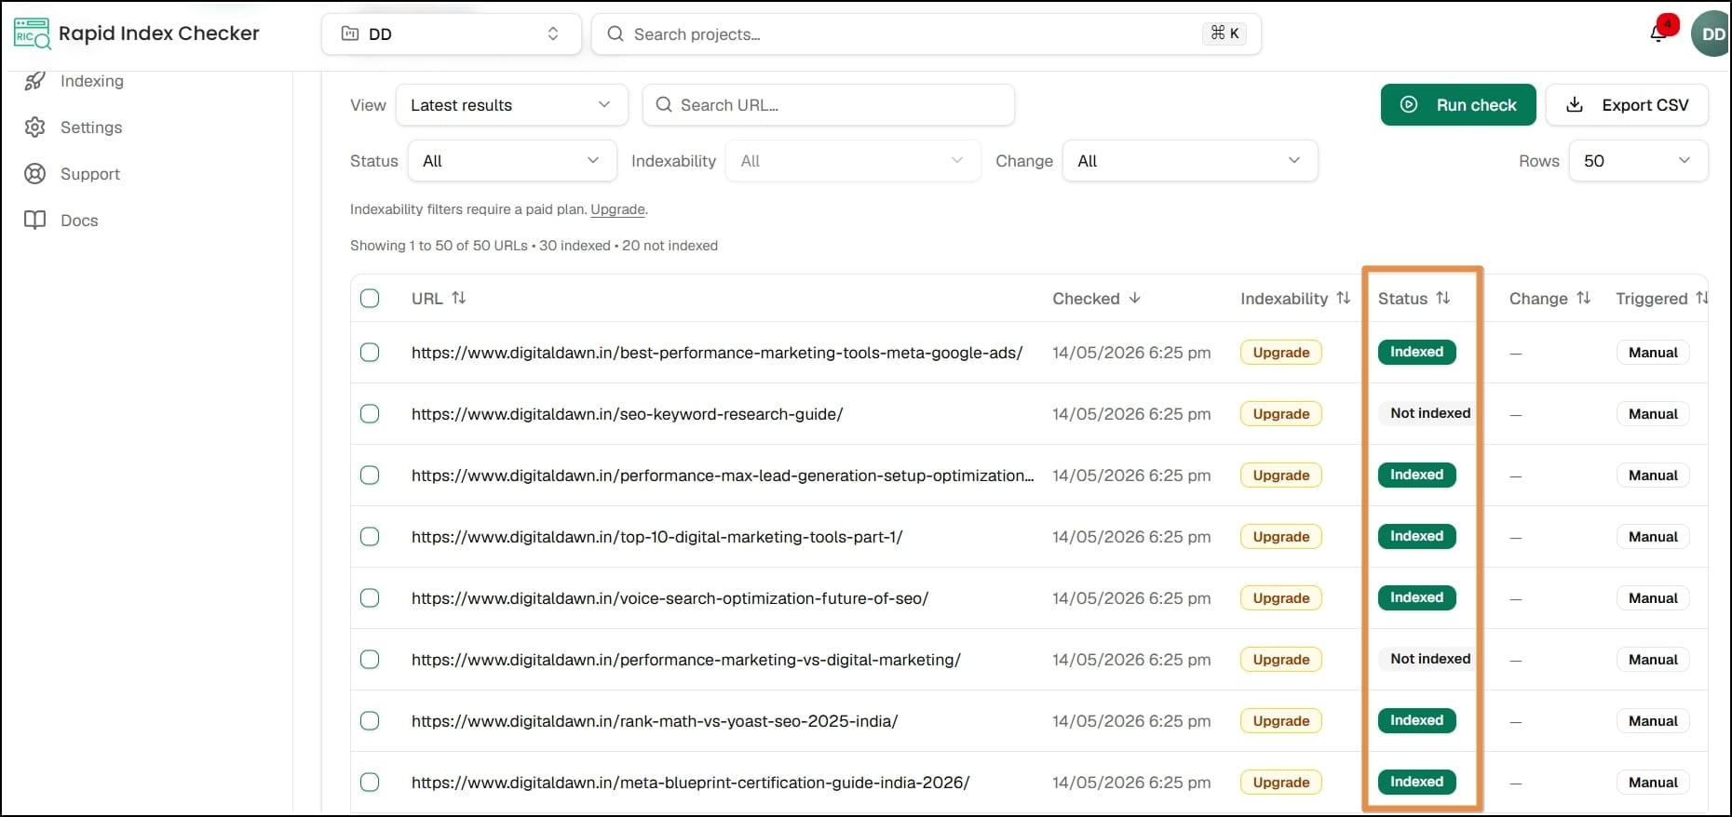The height and width of the screenshot is (817, 1732).
Task: Click the Support lifebuoy icon
Action: coord(35,174)
